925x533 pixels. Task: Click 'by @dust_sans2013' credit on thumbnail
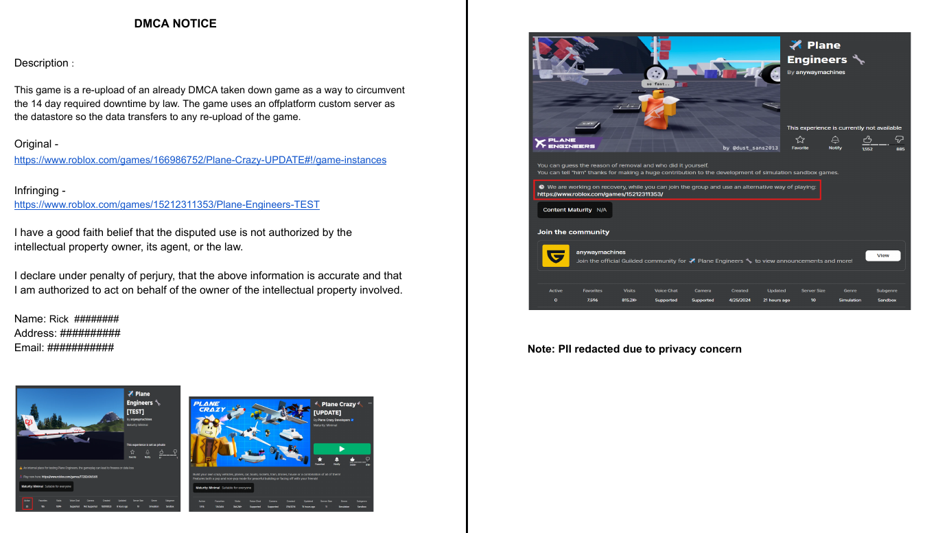(751, 147)
